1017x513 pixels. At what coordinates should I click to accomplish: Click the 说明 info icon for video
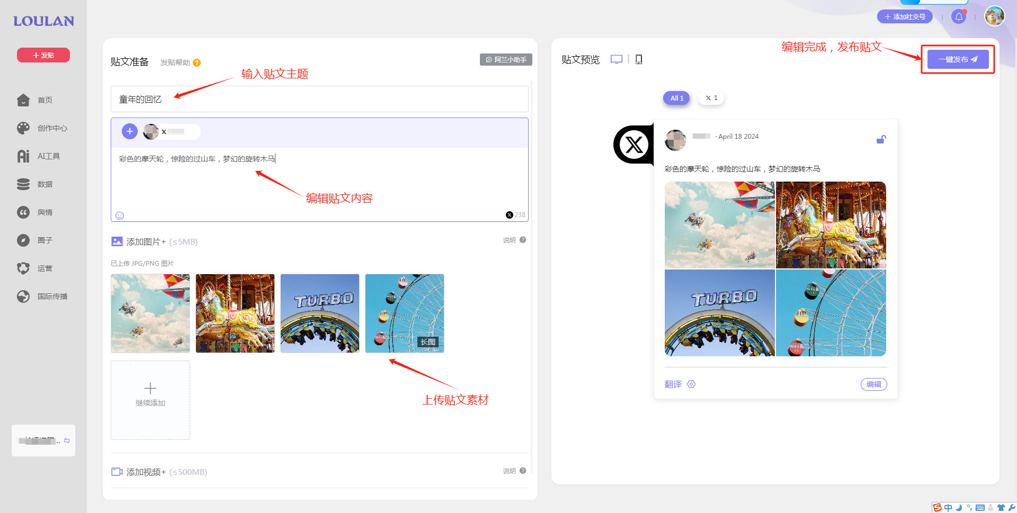pos(523,471)
